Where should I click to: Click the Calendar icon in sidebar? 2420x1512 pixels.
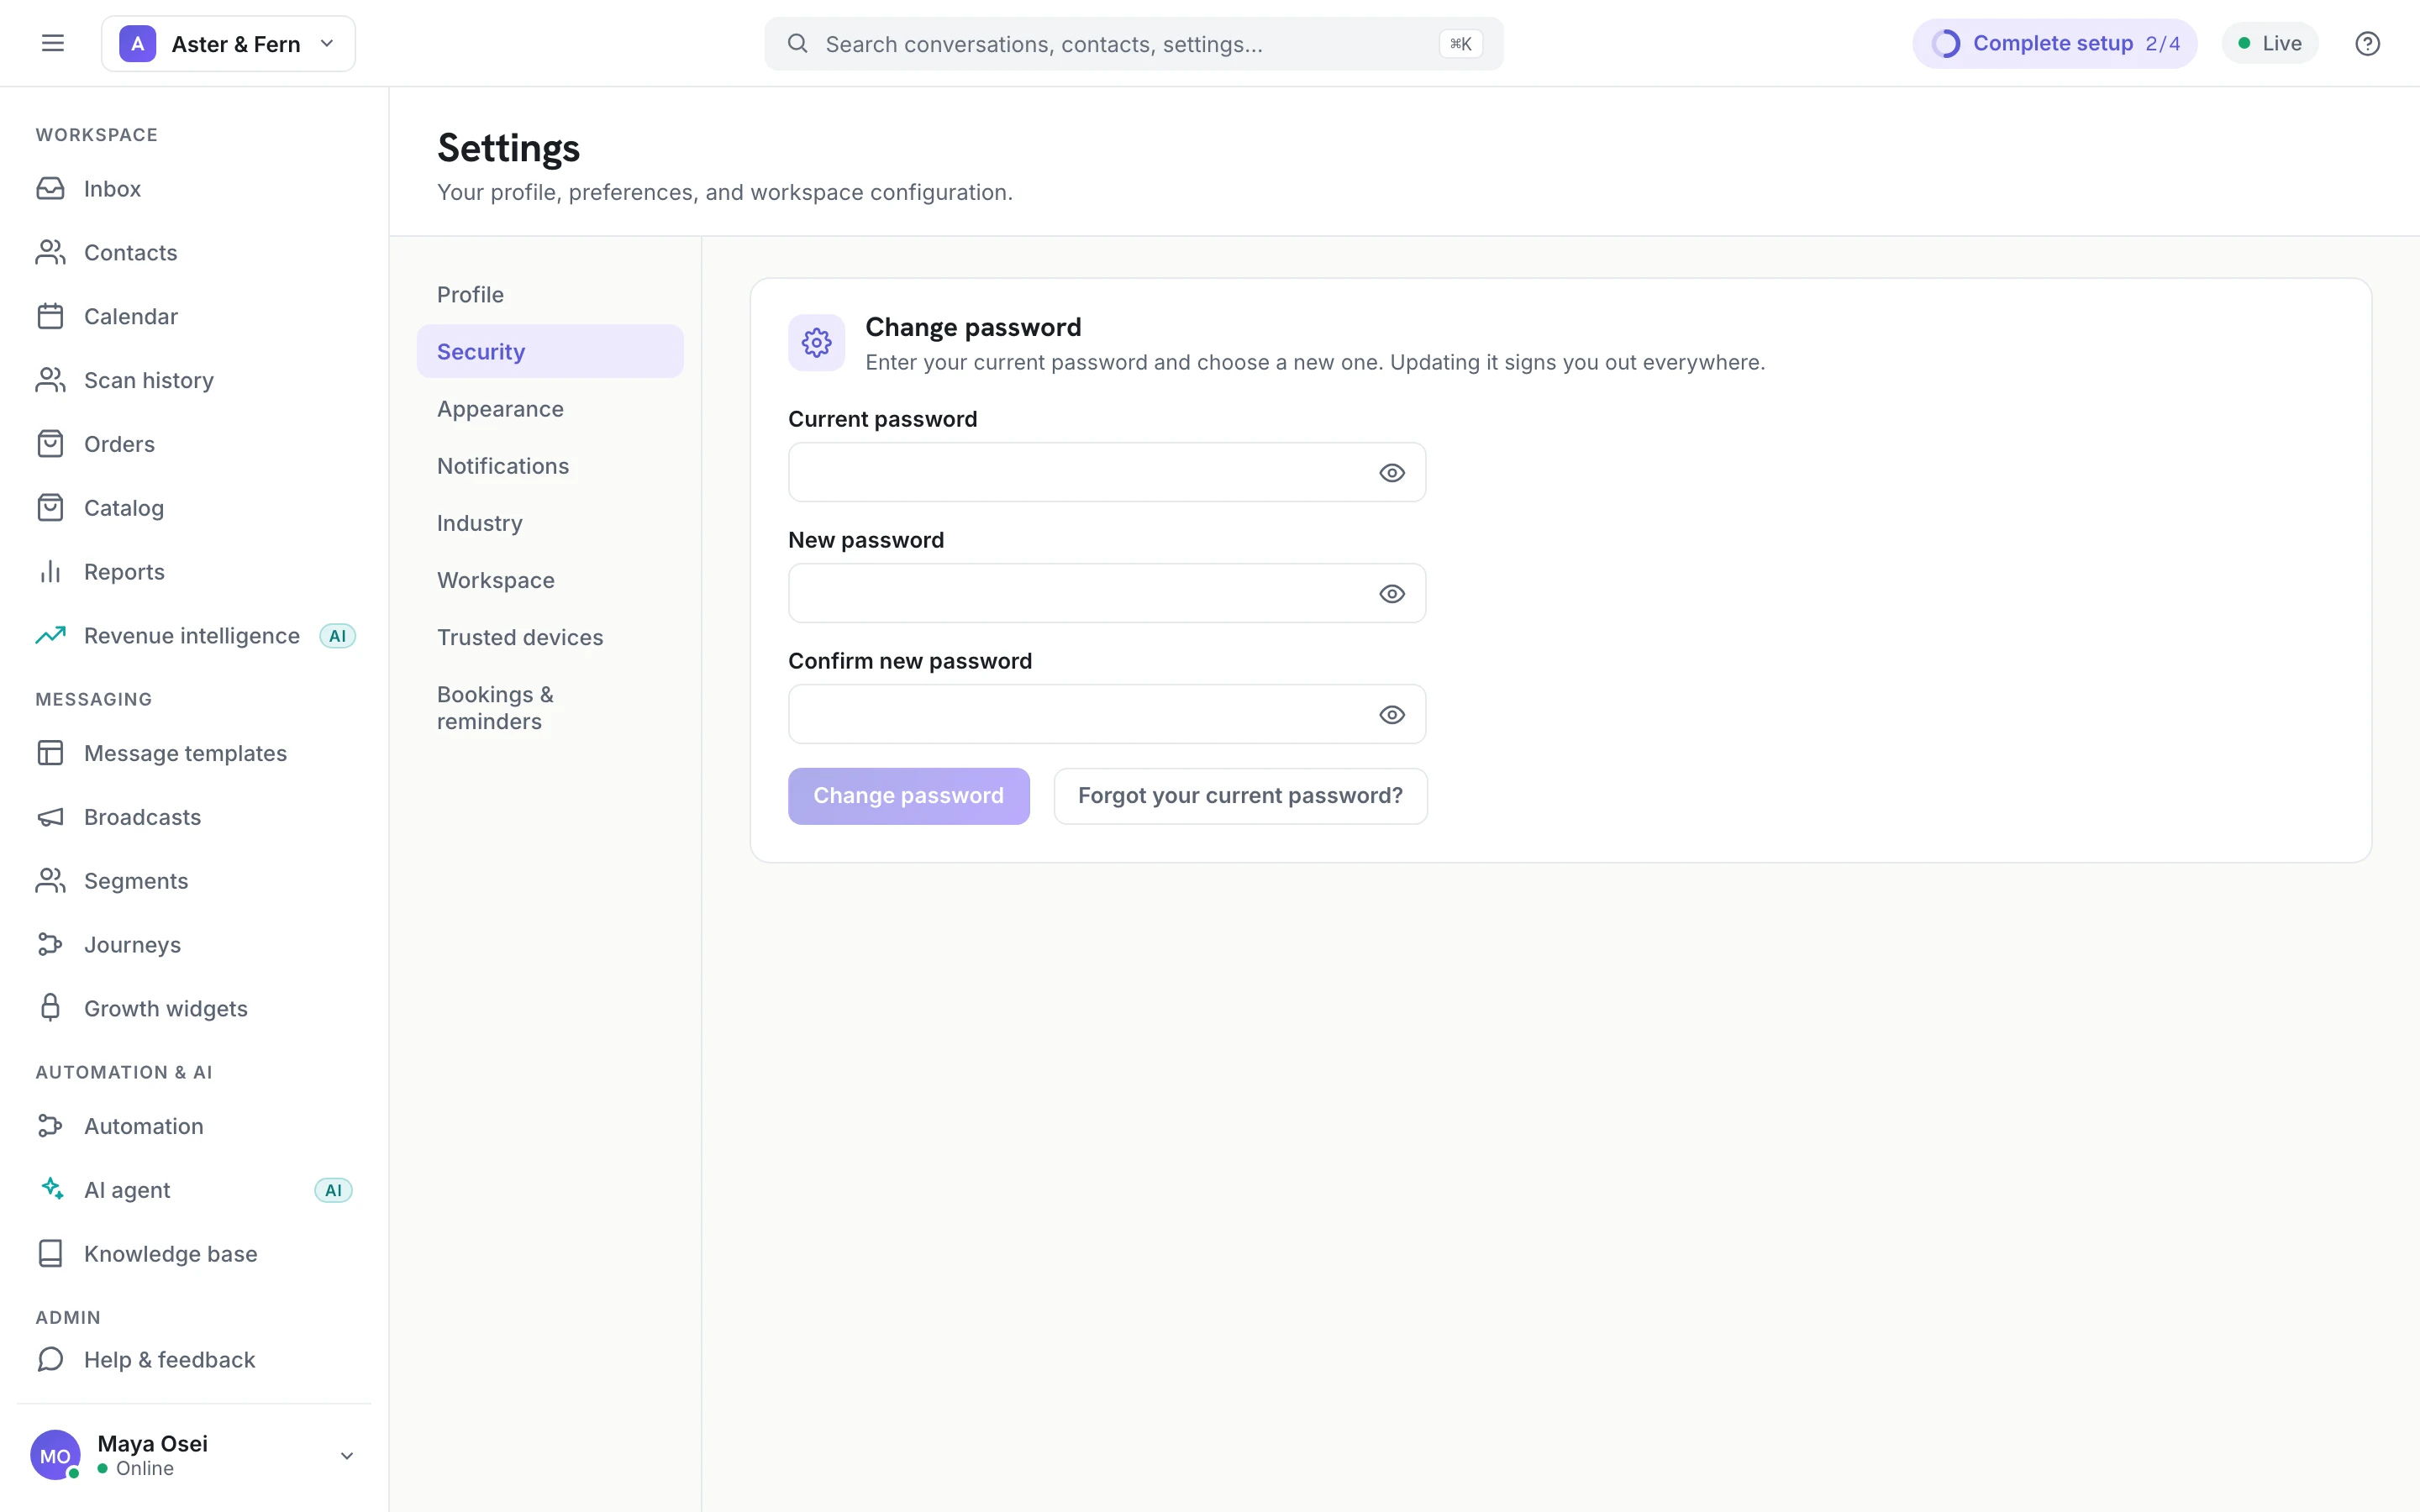pyautogui.click(x=50, y=316)
